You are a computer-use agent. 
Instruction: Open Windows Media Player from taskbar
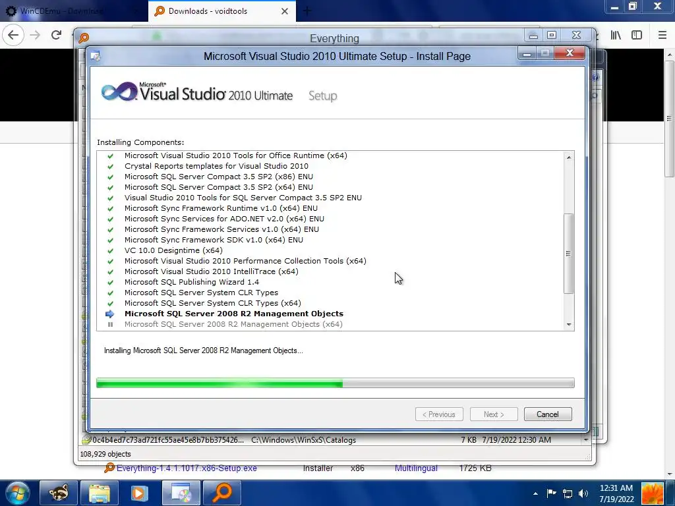(140, 493)
